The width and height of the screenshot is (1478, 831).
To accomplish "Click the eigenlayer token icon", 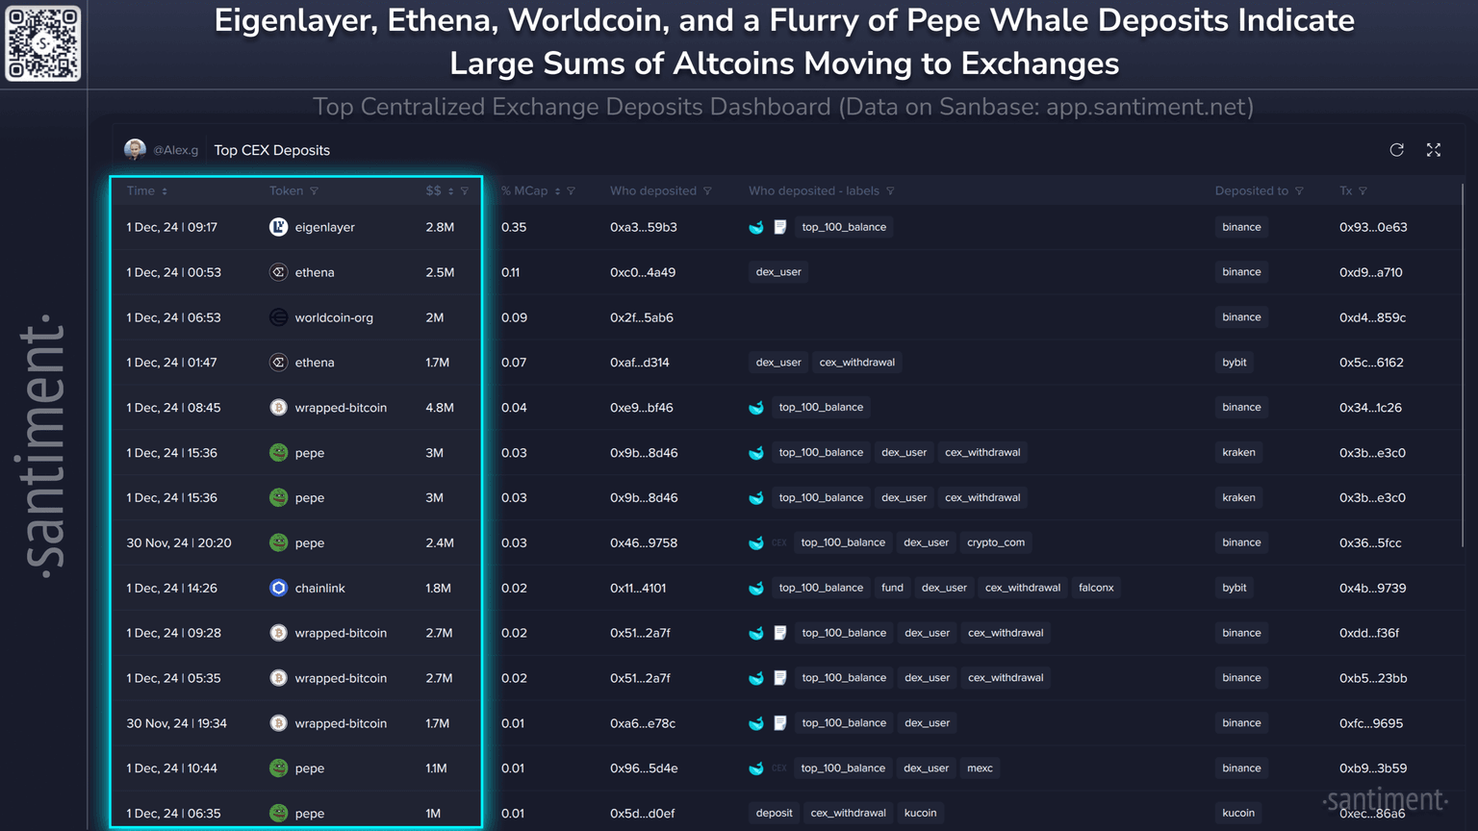I will click(x=278, y=227).
